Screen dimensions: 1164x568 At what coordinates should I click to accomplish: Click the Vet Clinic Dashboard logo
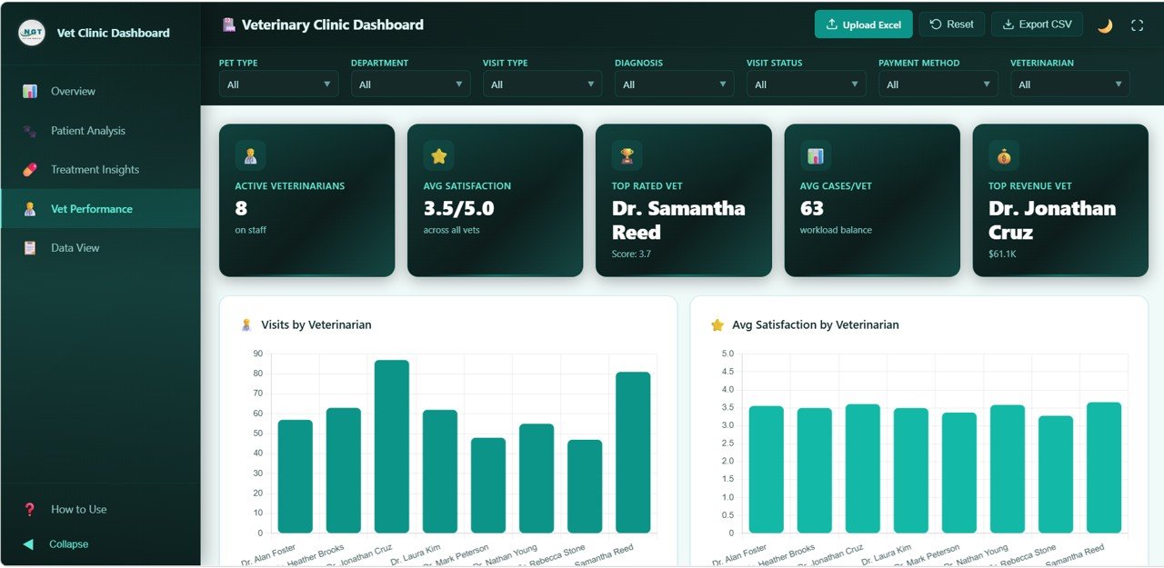(x=30, y=32)
